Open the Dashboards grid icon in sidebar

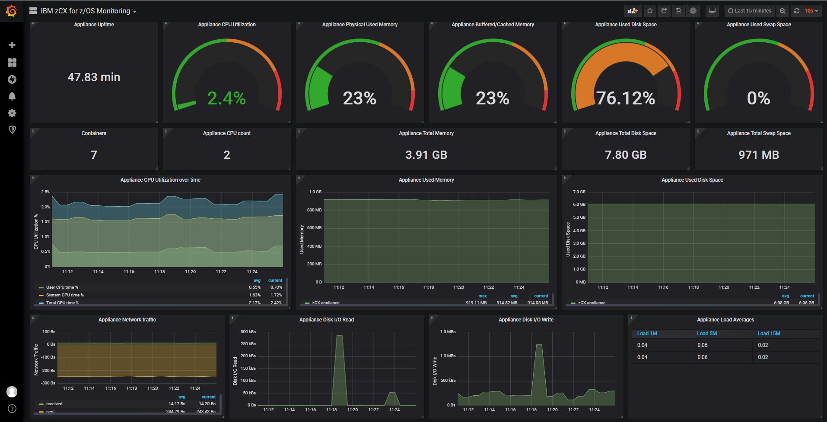tap(12, 63)
